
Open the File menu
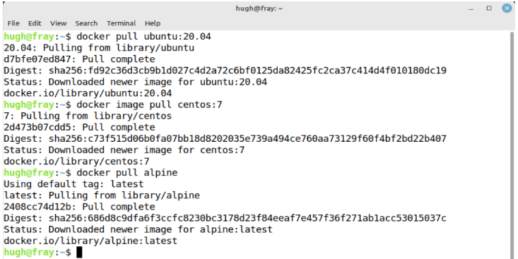[13, 23]
